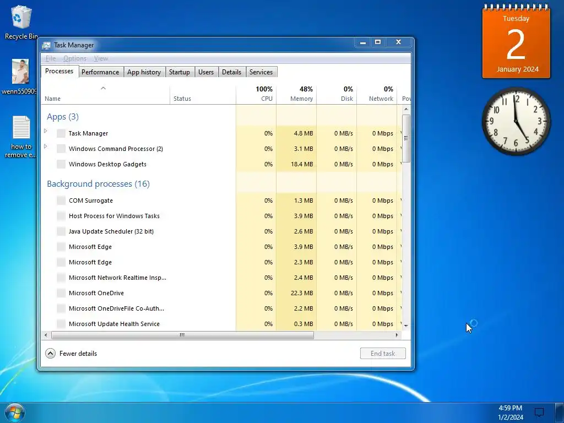564x423 pixels.
Task: Open the Windows Start orb
Action: (x=15, y=413)
